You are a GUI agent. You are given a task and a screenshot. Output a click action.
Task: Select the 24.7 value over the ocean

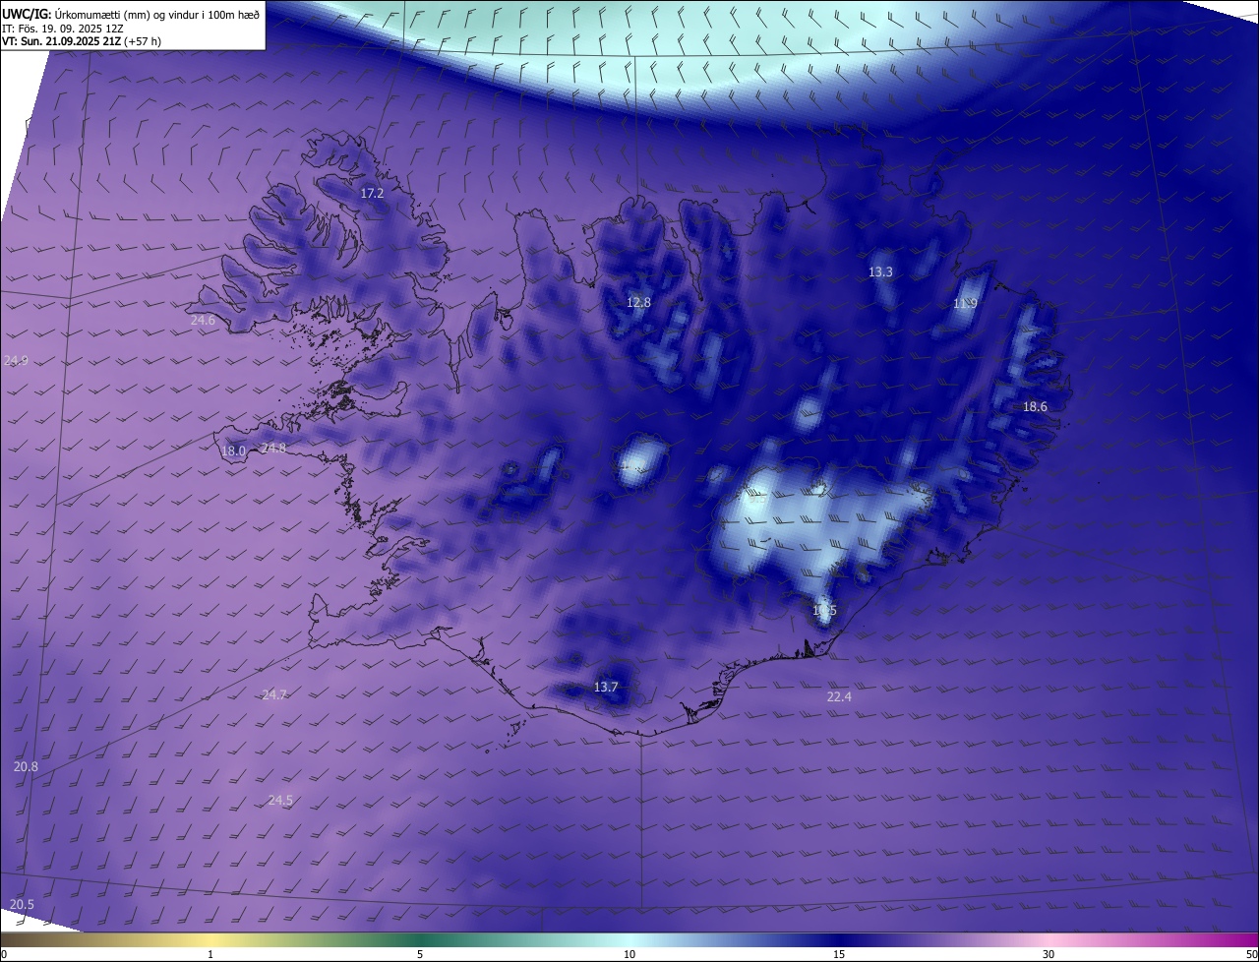point(274,695)
